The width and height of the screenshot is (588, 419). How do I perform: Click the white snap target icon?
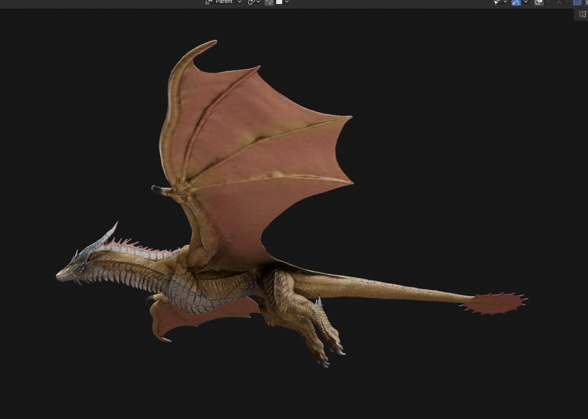pyautogui.click(x=279, y=2)
